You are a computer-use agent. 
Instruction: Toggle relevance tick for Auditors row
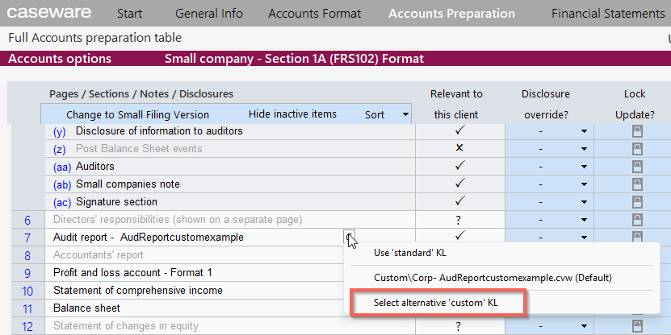click(459, 166)
